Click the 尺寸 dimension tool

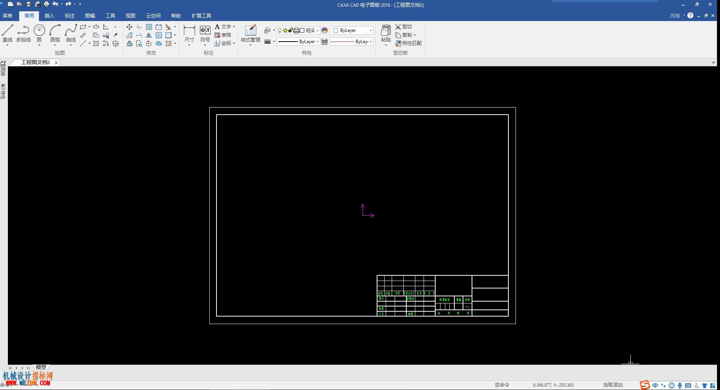189,34
